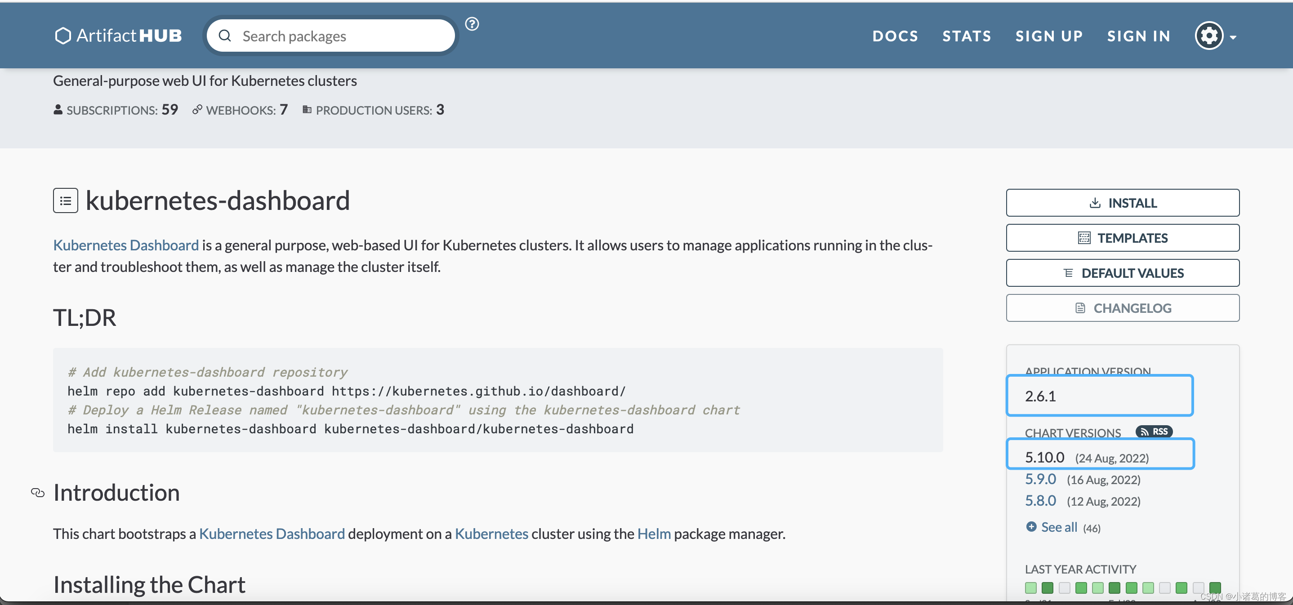Click the production users building icon
This screenshot has height=605, width=1293.
coord(307,109)
